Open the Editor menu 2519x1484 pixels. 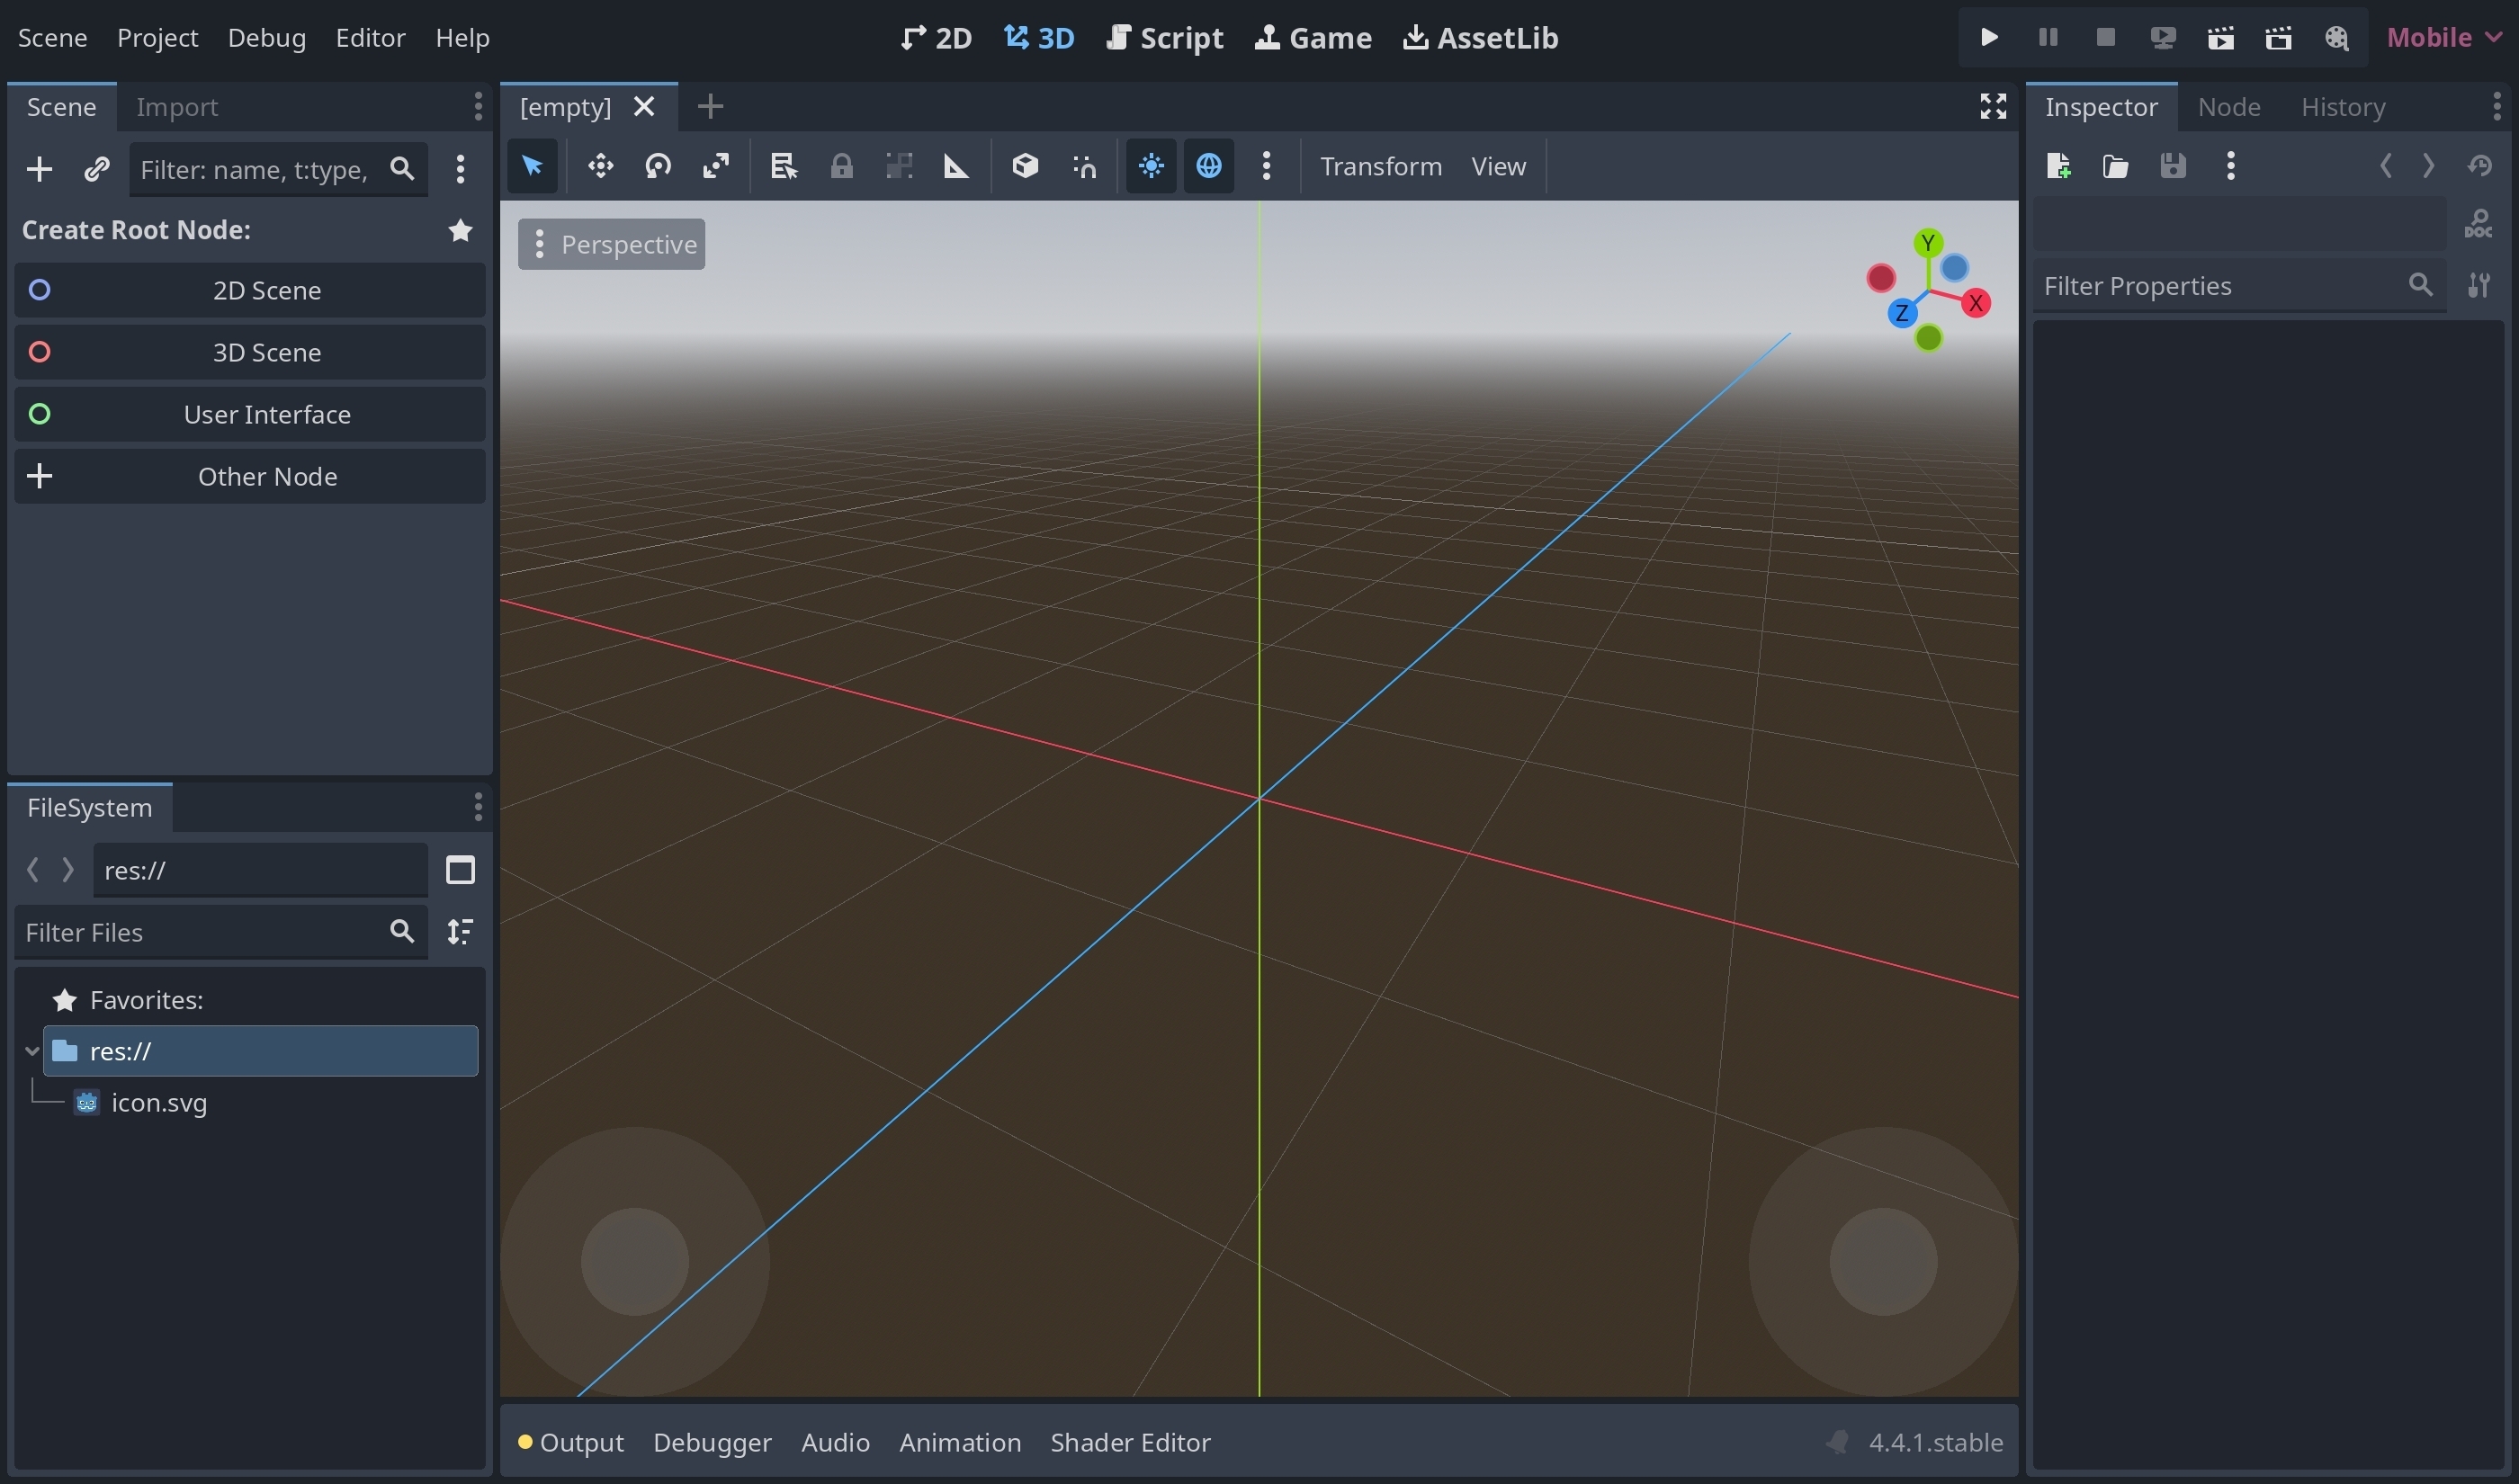click(x=370, y=38)
